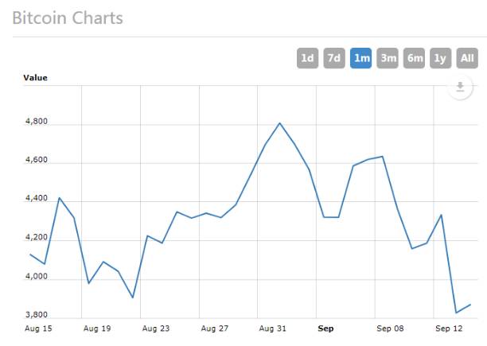This screenshot has width=487, height=346.
Task: Switch chart to 7d range
Action: pos(334,58)
